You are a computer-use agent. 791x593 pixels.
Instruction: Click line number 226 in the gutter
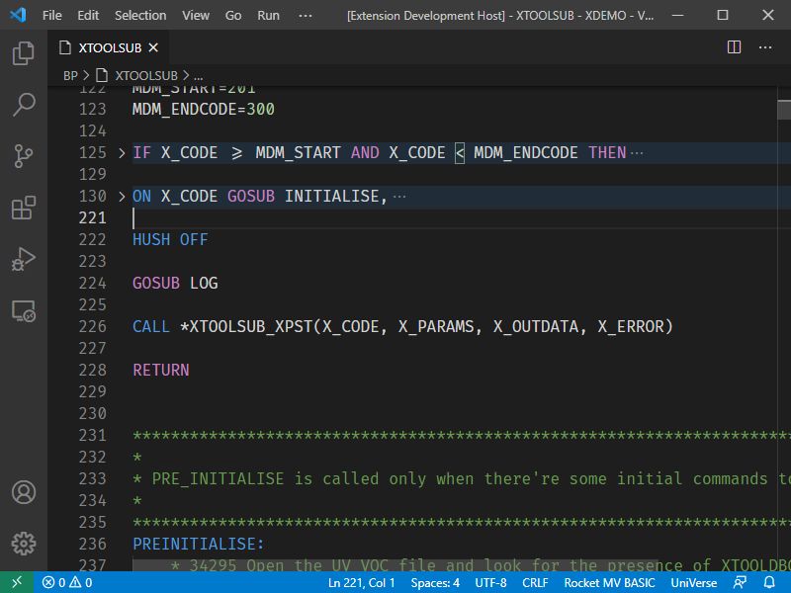pyautogui.click(x=93, y=327)
